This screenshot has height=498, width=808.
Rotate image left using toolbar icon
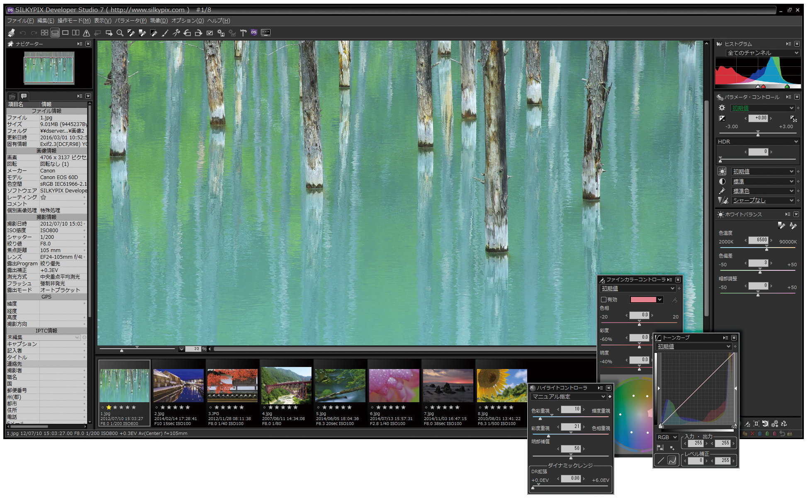pyautogui.click(x=187, y=33)
